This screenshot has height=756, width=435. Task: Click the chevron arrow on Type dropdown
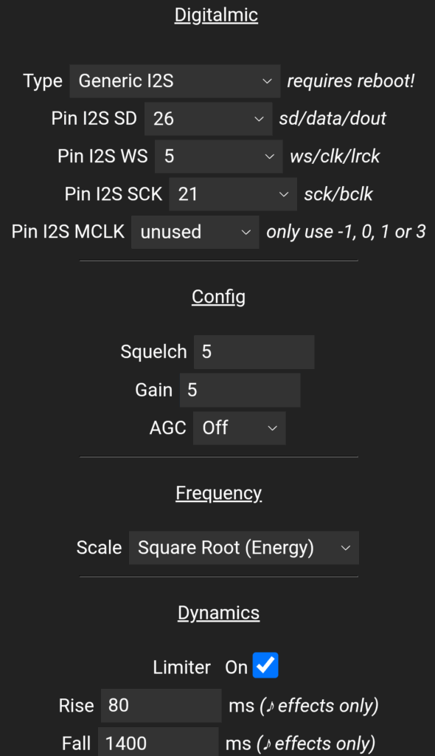pyautogui.click(x=268, y=81)
